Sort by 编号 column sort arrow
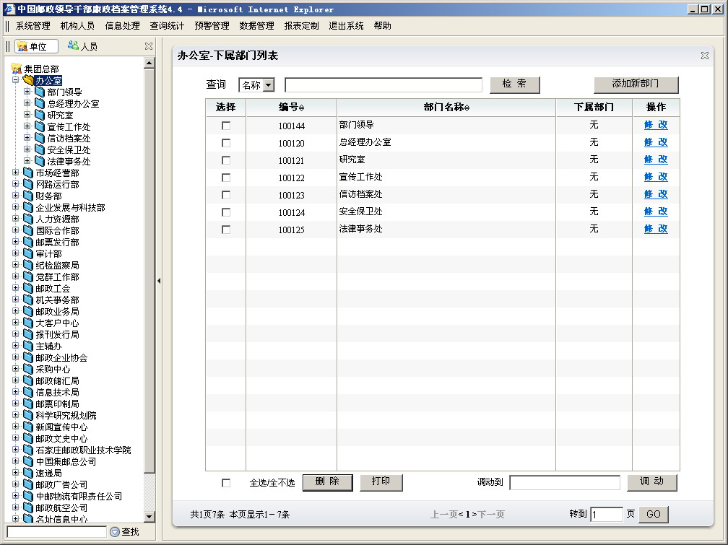This screenshot has width=728, height=545. 302,108
